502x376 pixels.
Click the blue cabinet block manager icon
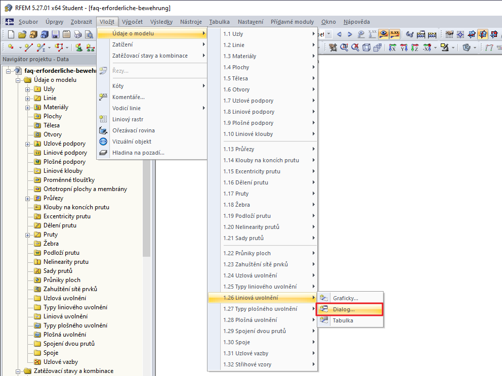tap(45, 34)
